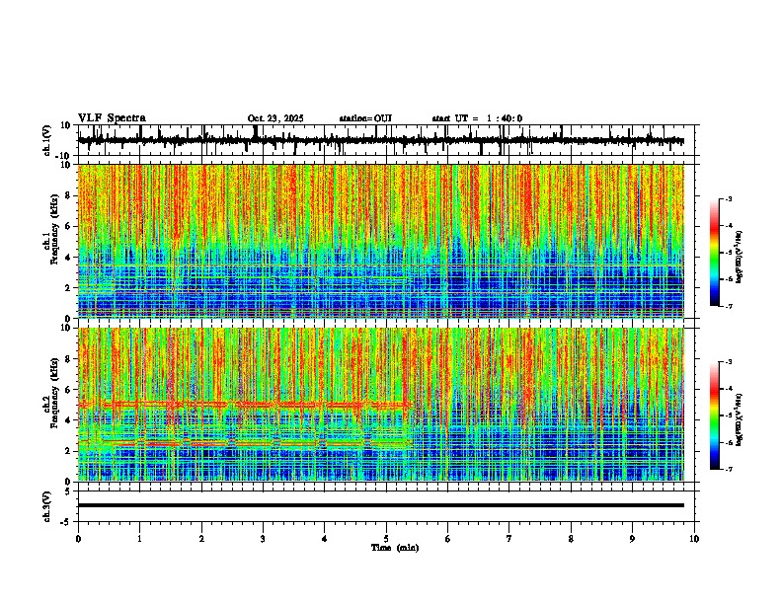Click the log(PSD) label beside ch.1 color bar
782x604 pixels.
[x=740, y=258]
